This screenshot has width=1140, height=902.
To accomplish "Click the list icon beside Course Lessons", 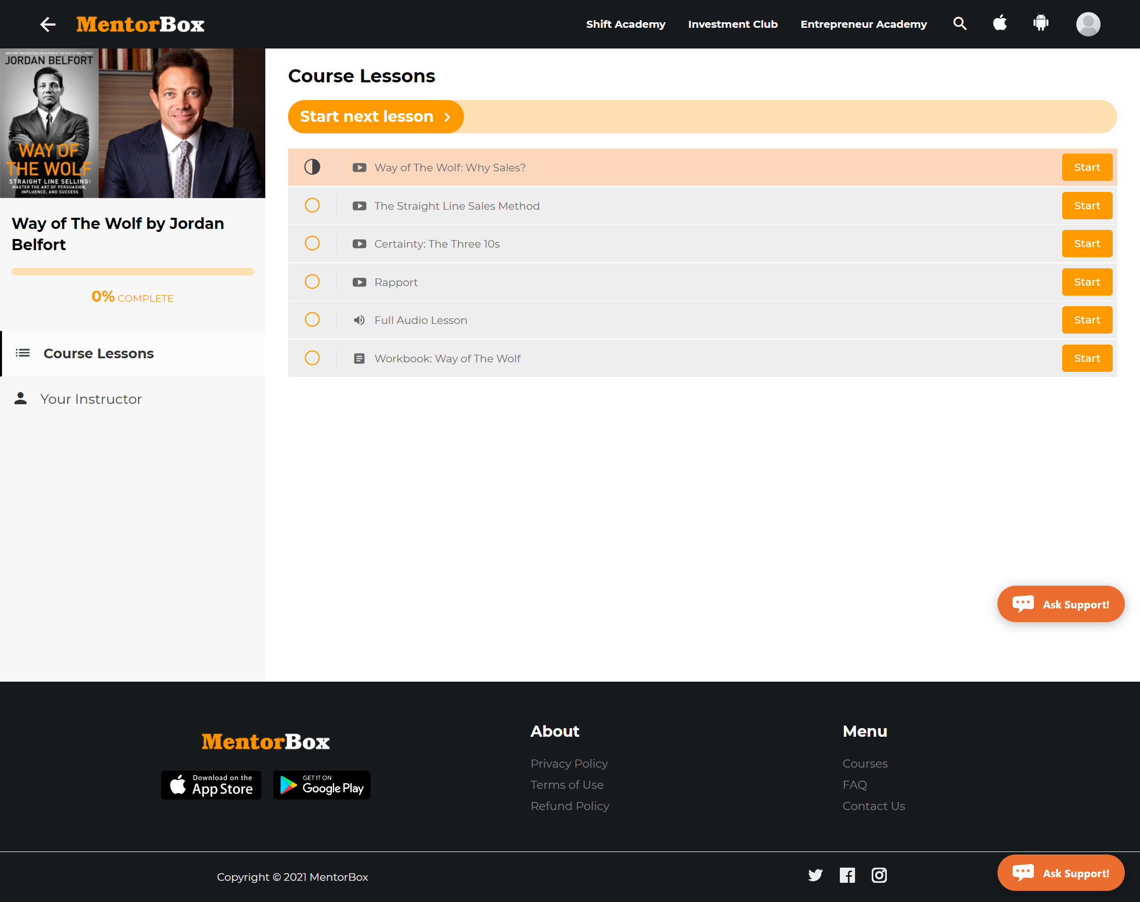I will coord(23,353).
